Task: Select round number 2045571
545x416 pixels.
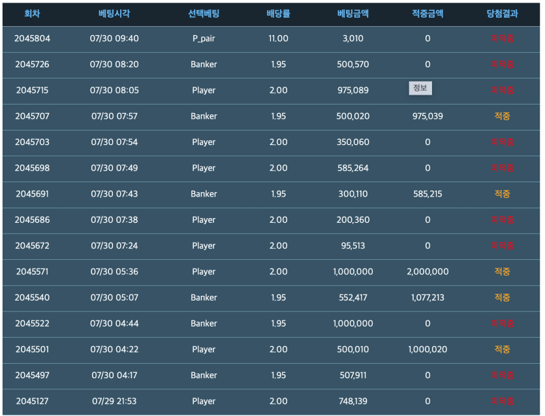Action: pyautogui.click(x=32, y=272)
